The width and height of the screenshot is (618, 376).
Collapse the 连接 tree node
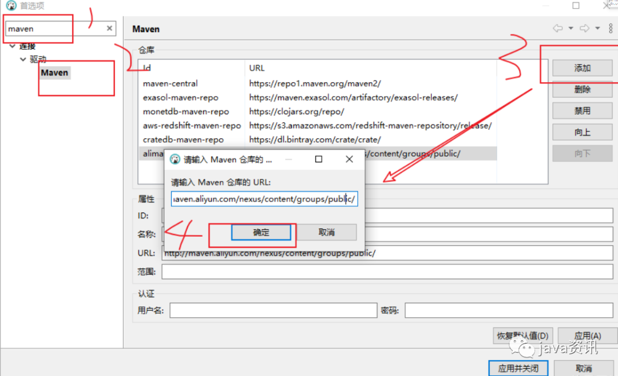tap(13, 46)
